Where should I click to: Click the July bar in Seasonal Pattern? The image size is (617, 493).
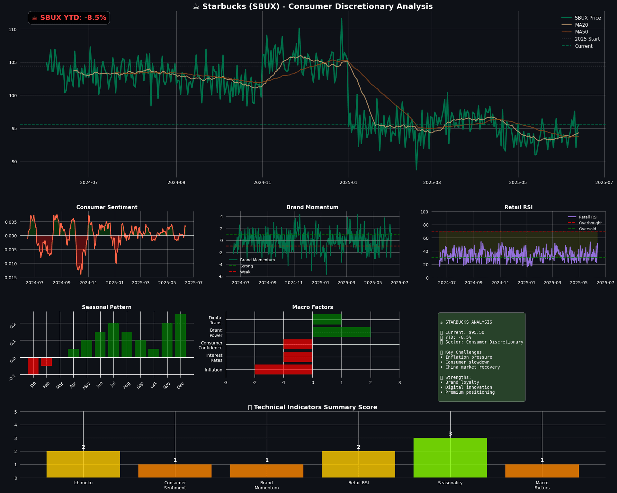click(113, 340)
